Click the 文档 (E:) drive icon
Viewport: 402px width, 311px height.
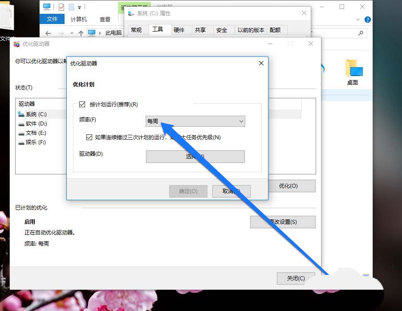point(21,133)
